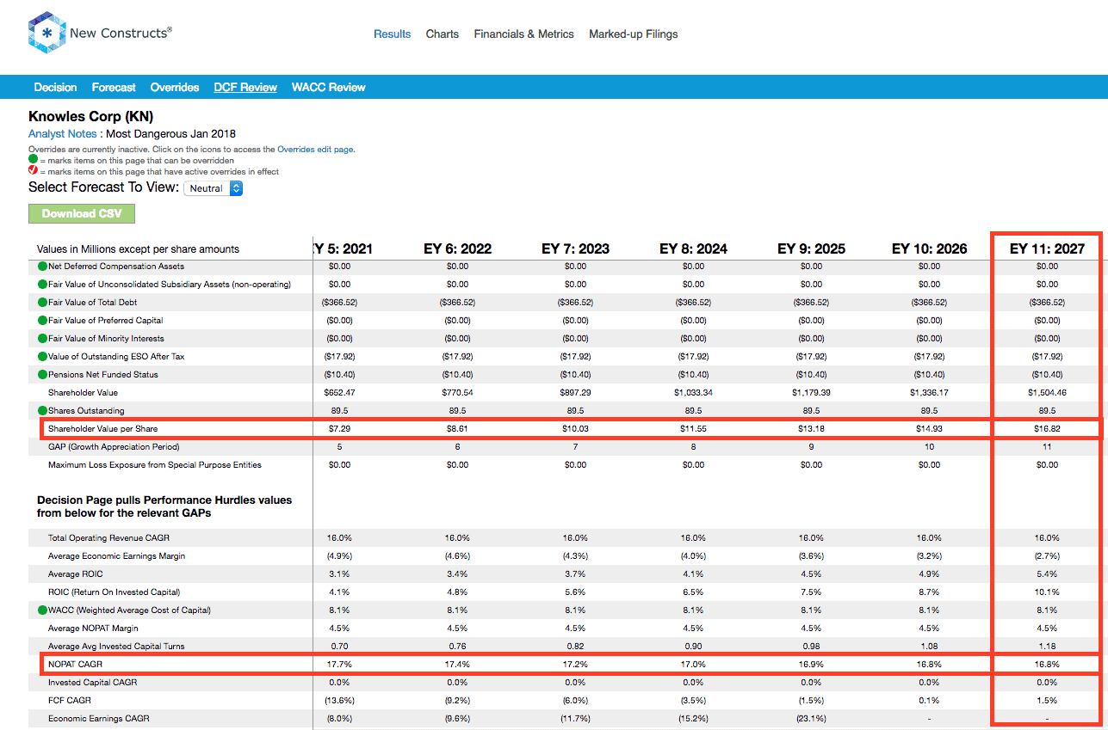The image size is (1108, 730).
Task: Click green override dot for Fair Value of Unconsolidated Subsidiary Assets
Action: 42,285
